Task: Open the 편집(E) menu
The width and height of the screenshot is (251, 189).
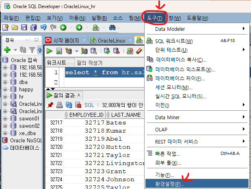Action: pos(33,18)
